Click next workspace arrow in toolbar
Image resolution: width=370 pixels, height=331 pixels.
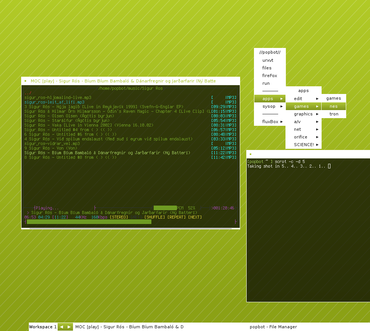tap(69, 327)
